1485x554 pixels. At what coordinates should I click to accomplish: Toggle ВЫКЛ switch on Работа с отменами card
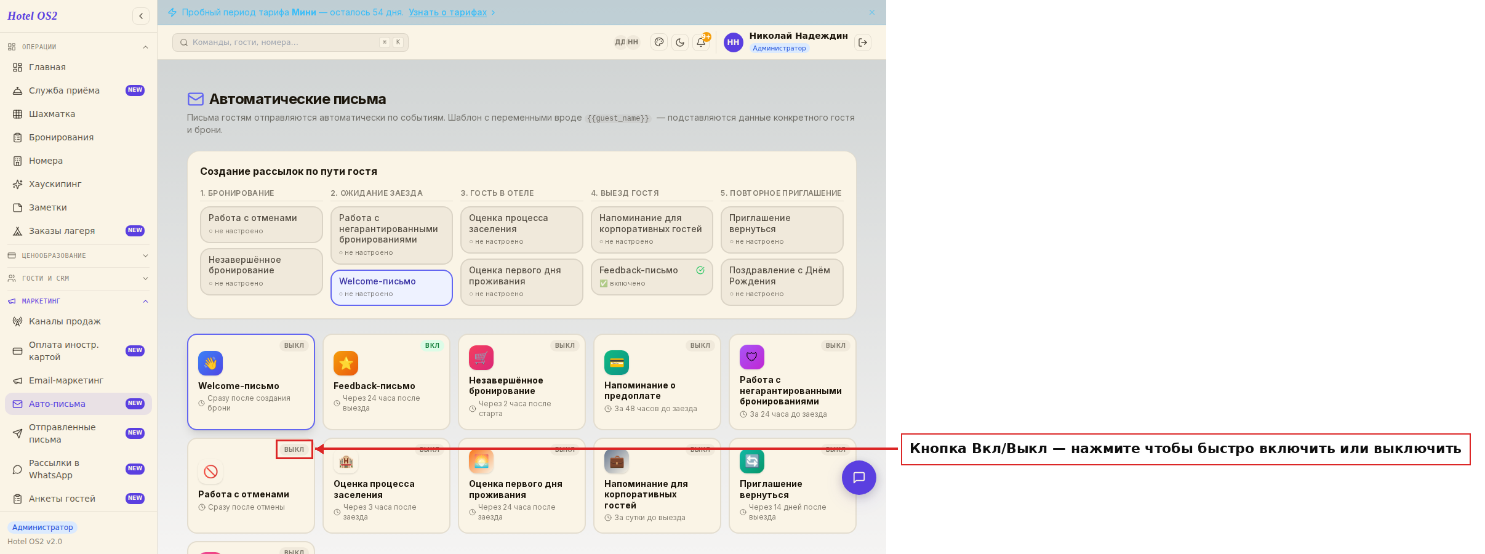coord(294,449)
